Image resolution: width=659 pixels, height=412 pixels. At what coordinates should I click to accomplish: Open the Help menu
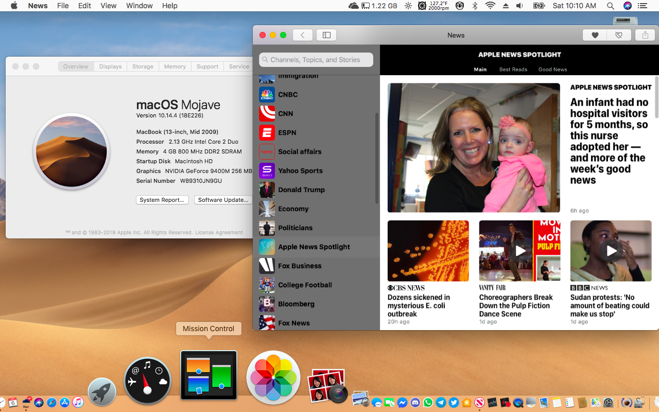coord(169,6)
